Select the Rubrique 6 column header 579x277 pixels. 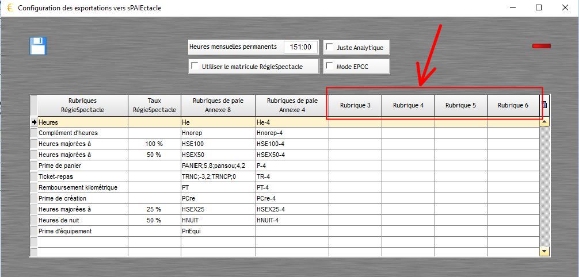[513, 105]
